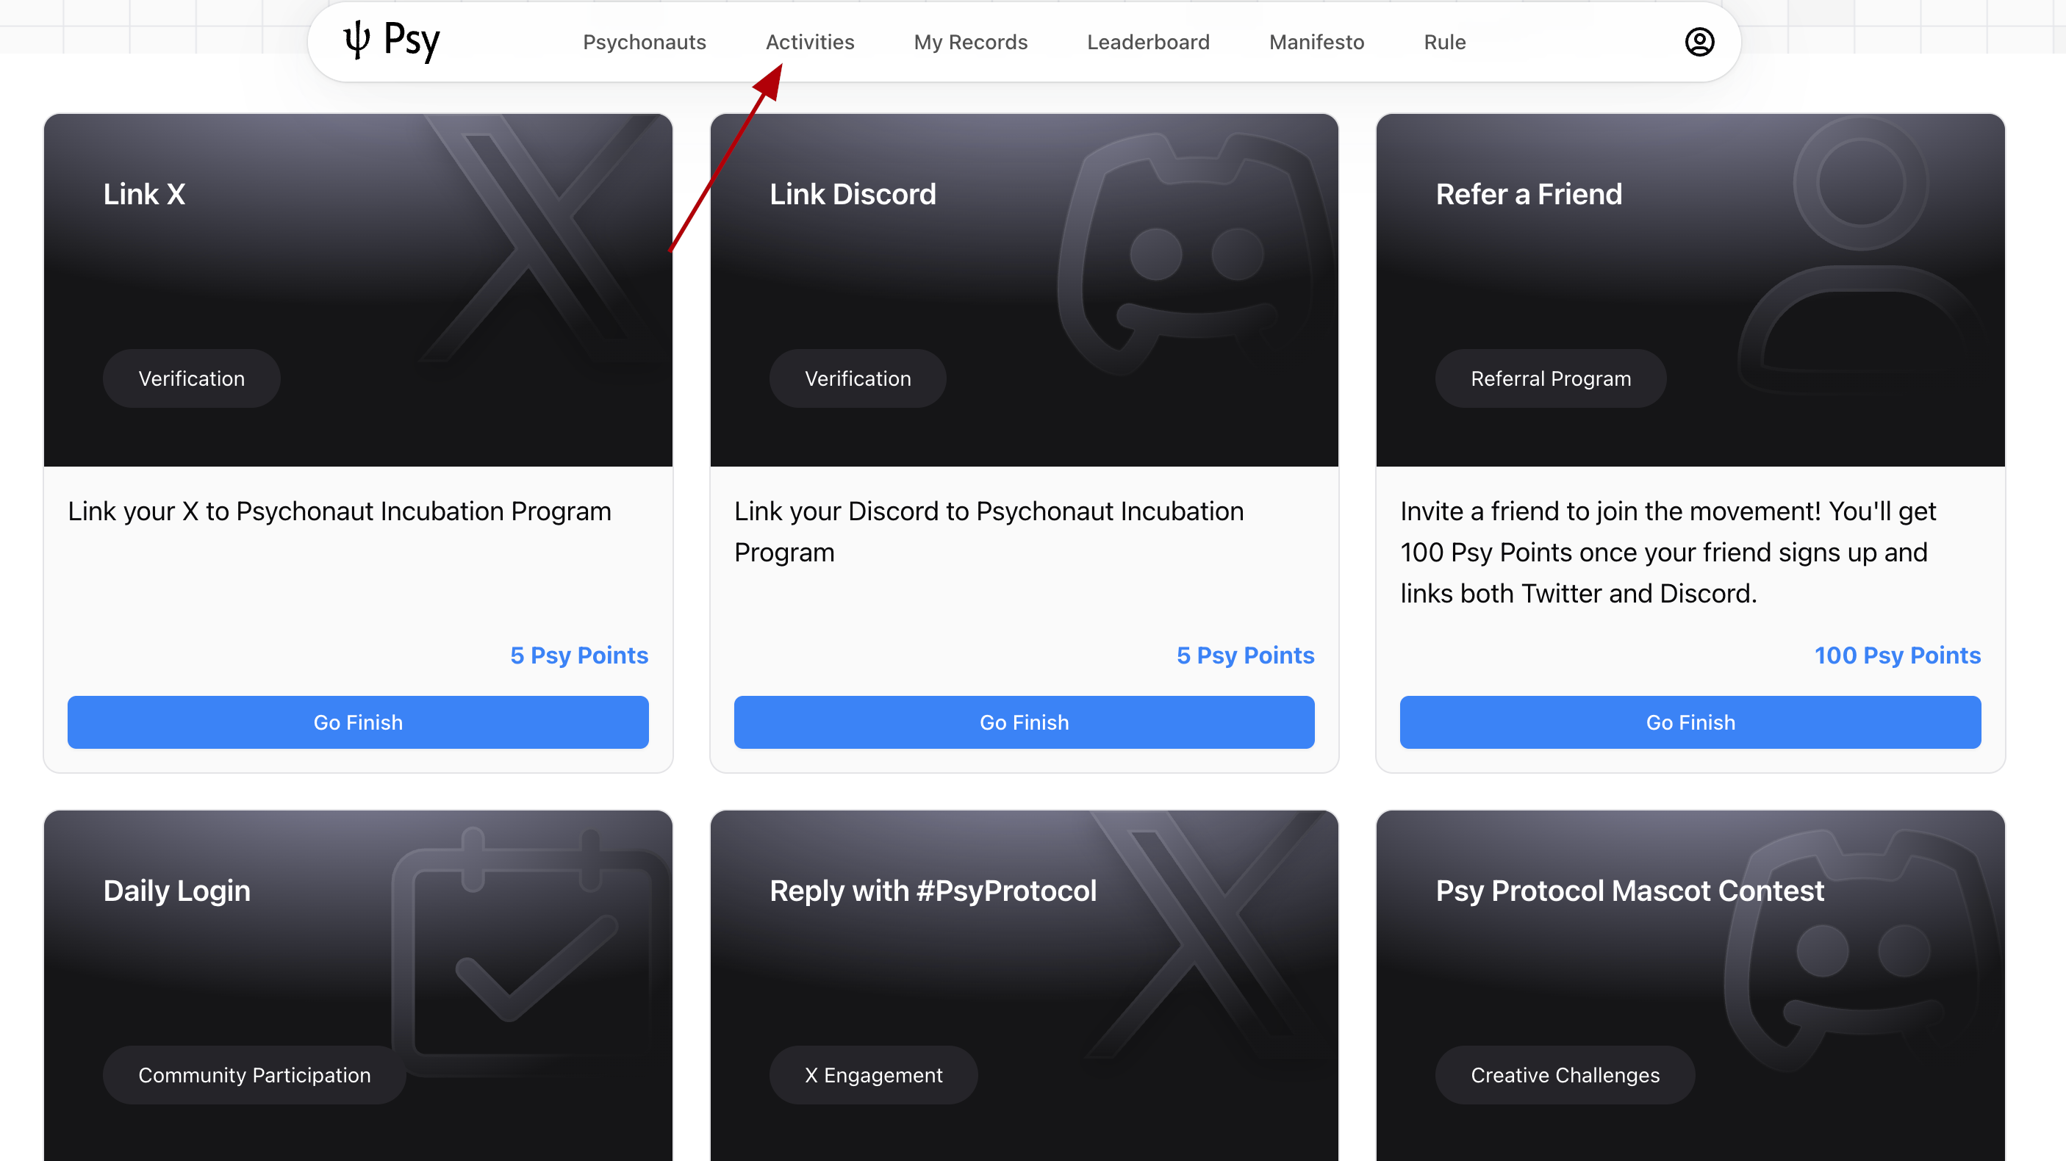Switch to the Activities page

(809, 42)
